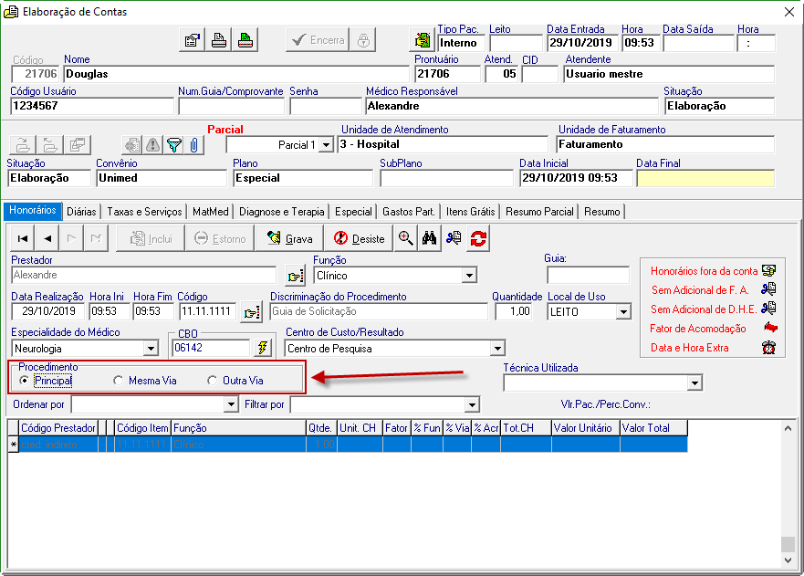
Task: Click the properties icon left of the printer icons
Action: point(193,40)
